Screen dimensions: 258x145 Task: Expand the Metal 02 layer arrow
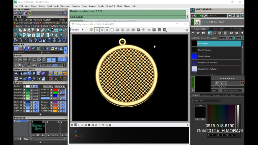pos(25,93)
